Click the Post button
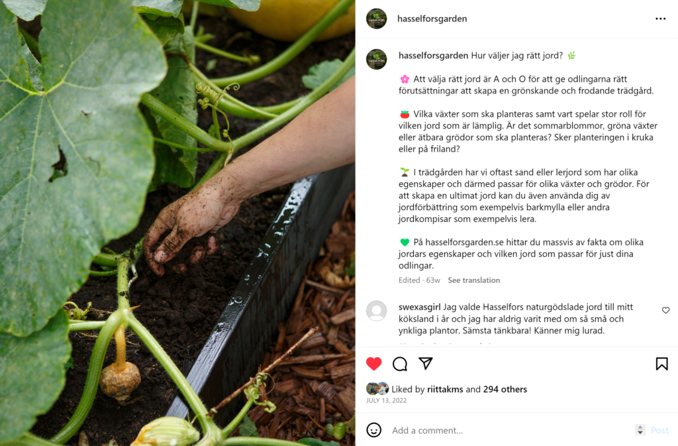The width and height of the screenshot is (678, 446). click(659, 431)
